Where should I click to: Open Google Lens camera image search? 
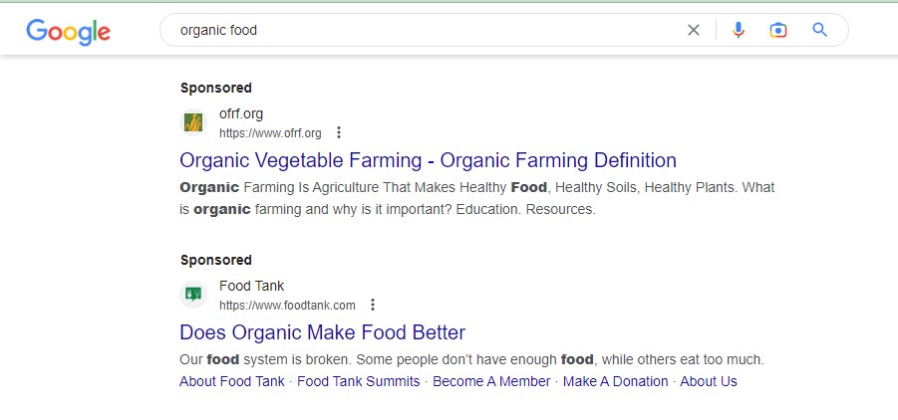point(777,30)
